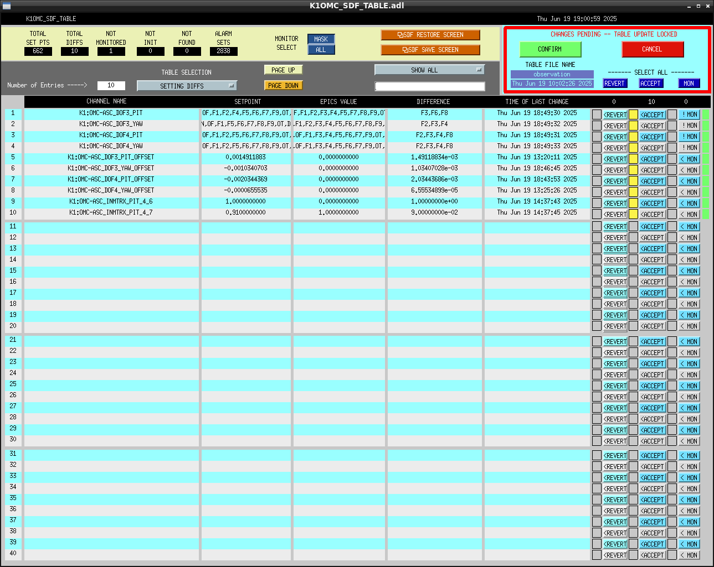This screenshot has height=567, width=714.
Task: Click the green CONFIRM button
Action: tap(550, 49)
